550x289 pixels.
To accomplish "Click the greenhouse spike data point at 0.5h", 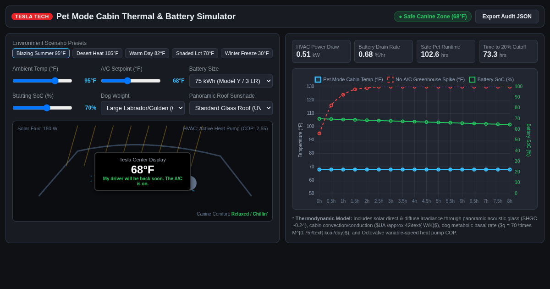I will [331, 106].
